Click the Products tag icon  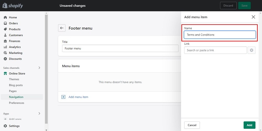click(x=5, y=29)
